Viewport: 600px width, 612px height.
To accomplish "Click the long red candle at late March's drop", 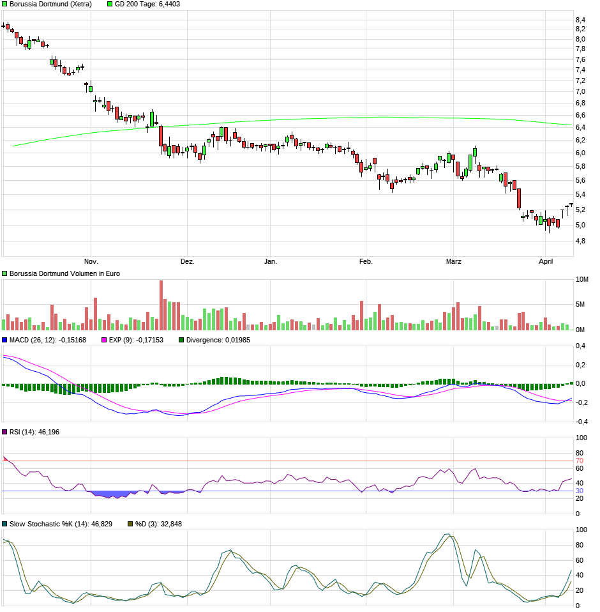I will (518, 198).
